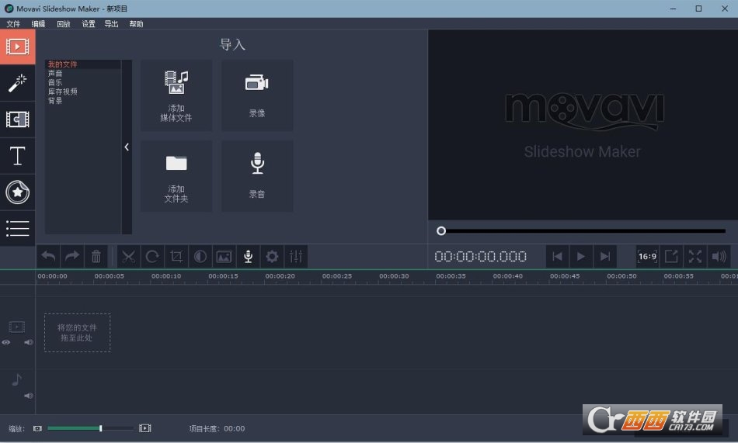Click the Rotate clip tool

tap(152, 256)
